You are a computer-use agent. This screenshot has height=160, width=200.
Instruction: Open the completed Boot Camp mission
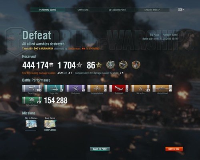click(x=50, y=124)
